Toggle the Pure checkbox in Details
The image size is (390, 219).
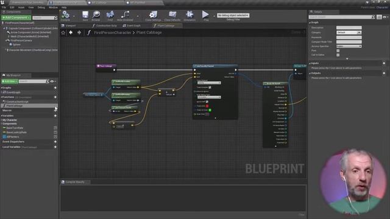click(338, 50)
